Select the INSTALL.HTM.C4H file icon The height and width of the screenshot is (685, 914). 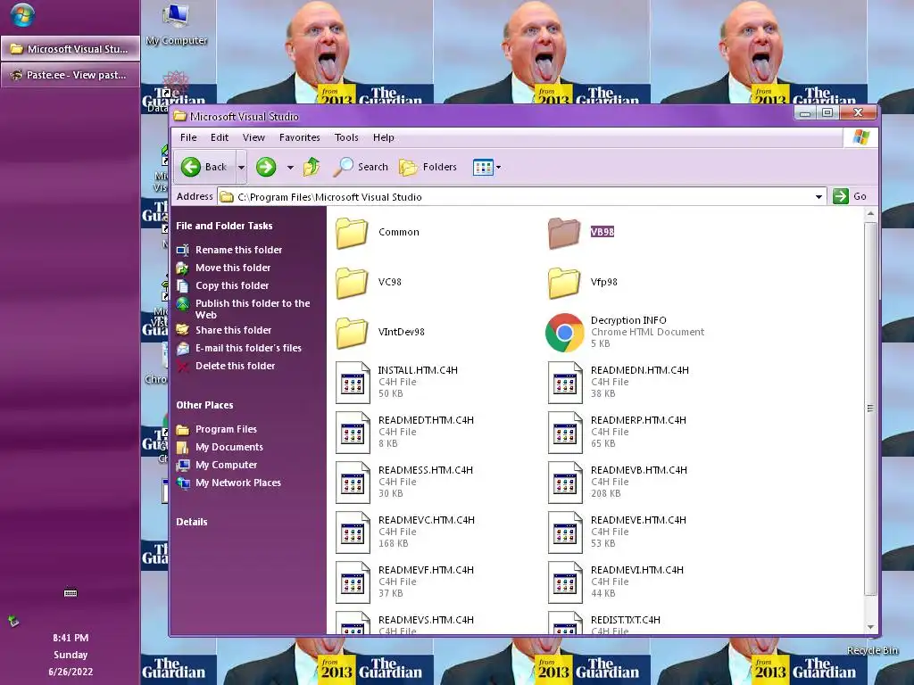pyautogui.click(x=353, y=383)
